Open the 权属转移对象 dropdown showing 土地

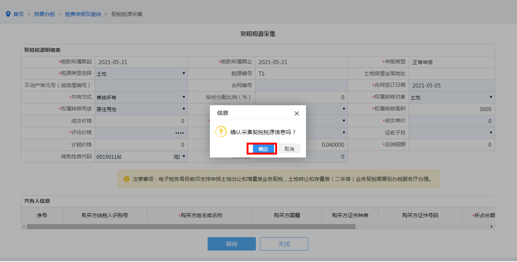tap(452, 97)
